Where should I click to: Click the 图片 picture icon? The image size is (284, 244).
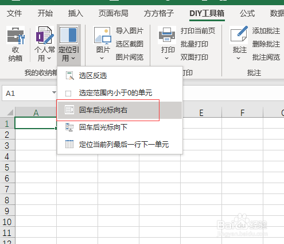point(103,35)
